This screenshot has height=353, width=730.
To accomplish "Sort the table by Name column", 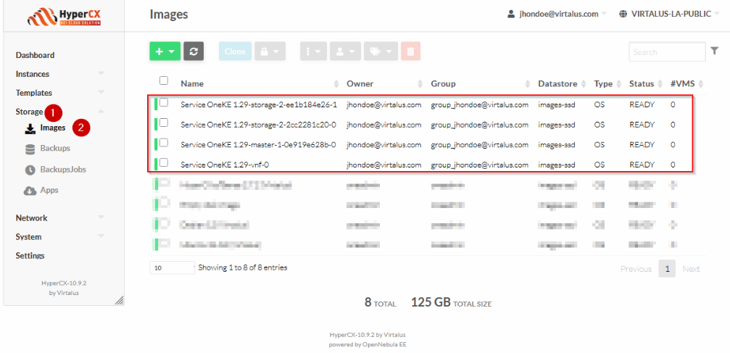I will [192, 83].
